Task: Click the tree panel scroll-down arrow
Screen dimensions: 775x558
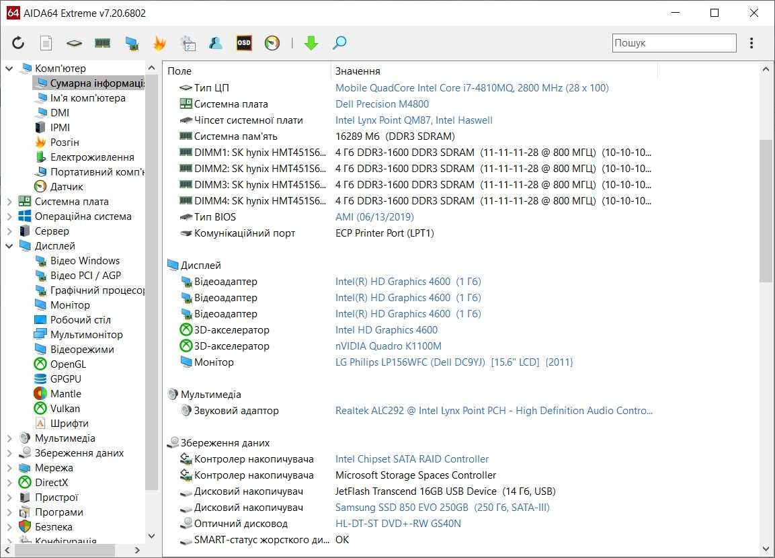Action: tap(152, 536)
